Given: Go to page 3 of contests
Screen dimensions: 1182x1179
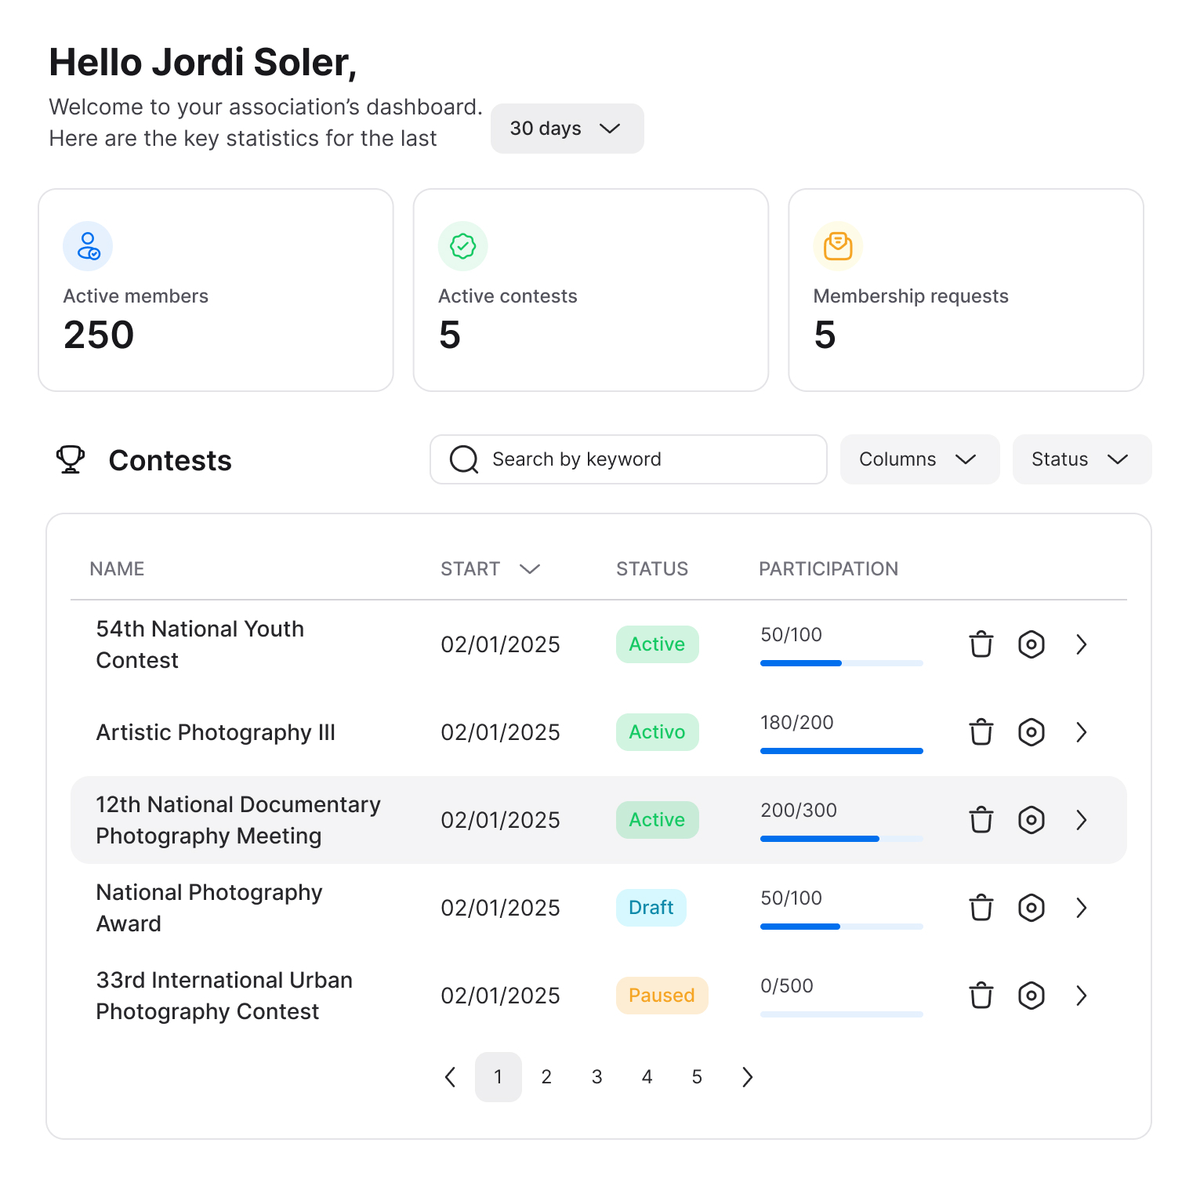Looking at the screenshot, I should pyautogui.click(x=596, y=1077).
